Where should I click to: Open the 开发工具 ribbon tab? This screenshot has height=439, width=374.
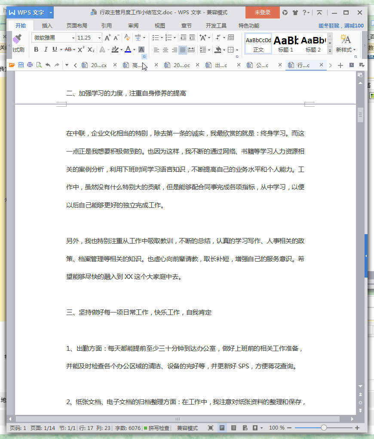(216, 26)
